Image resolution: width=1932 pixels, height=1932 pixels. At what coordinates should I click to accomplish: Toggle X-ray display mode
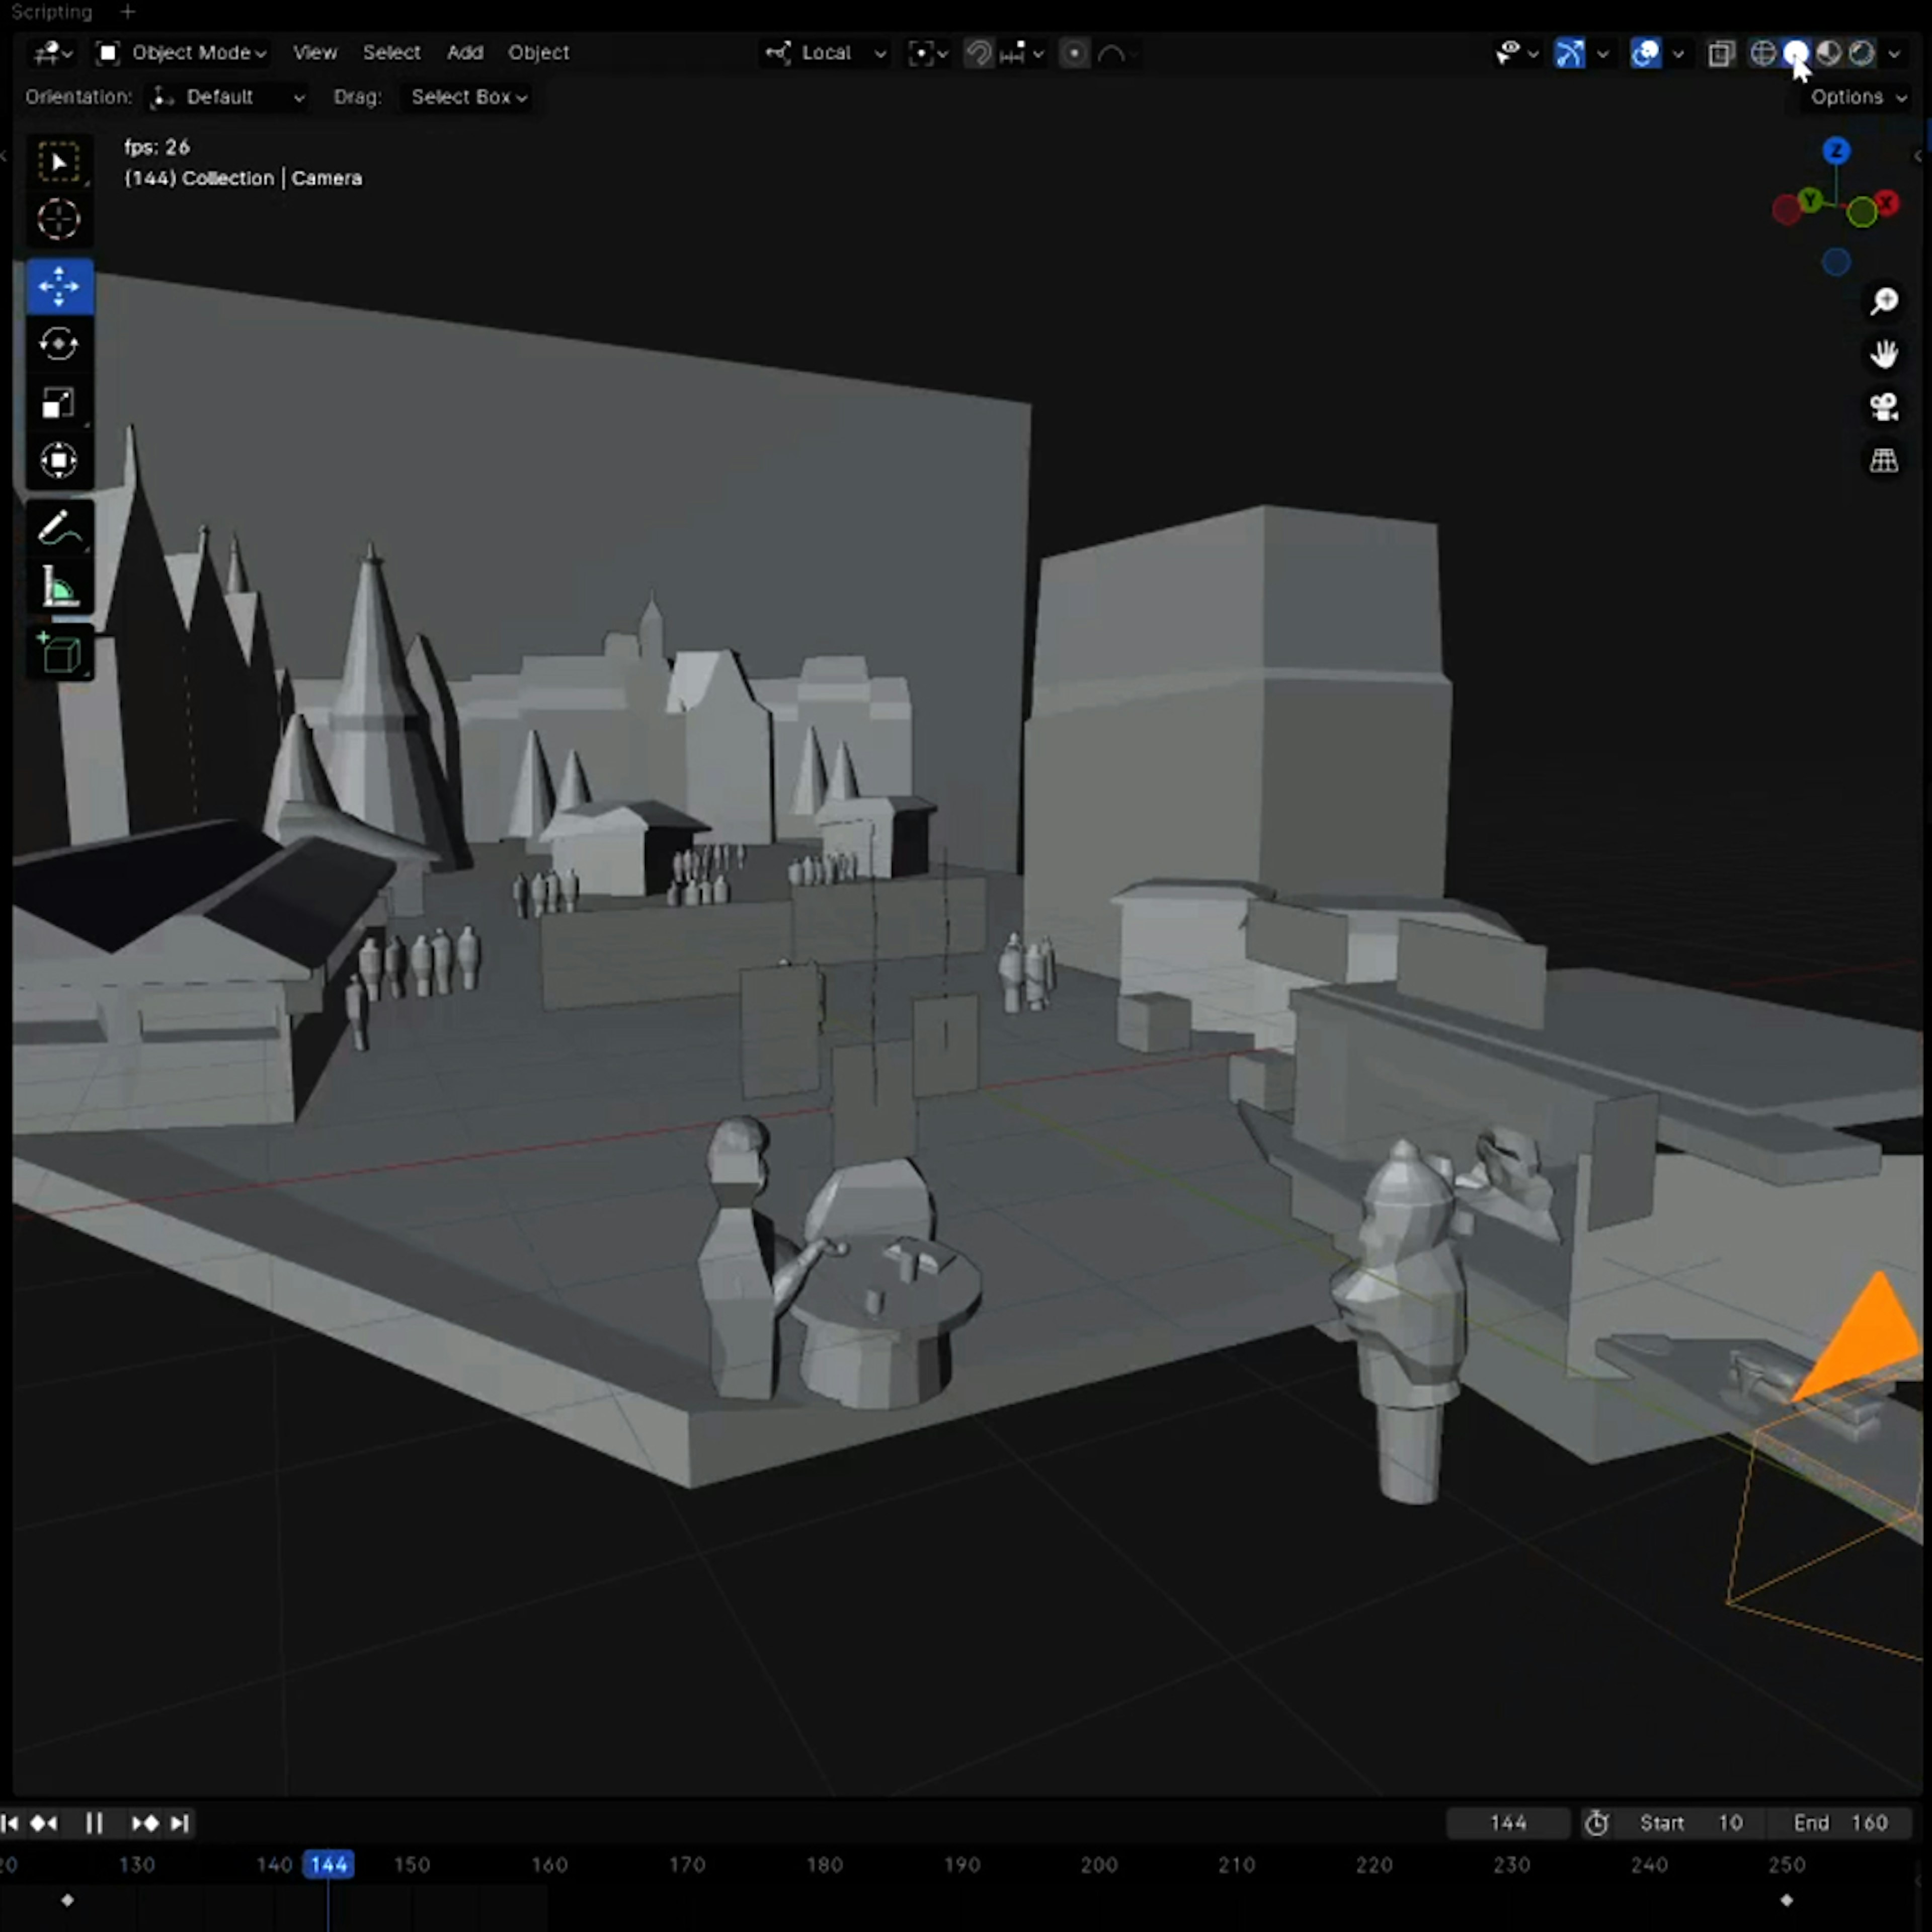point(1720,53)
